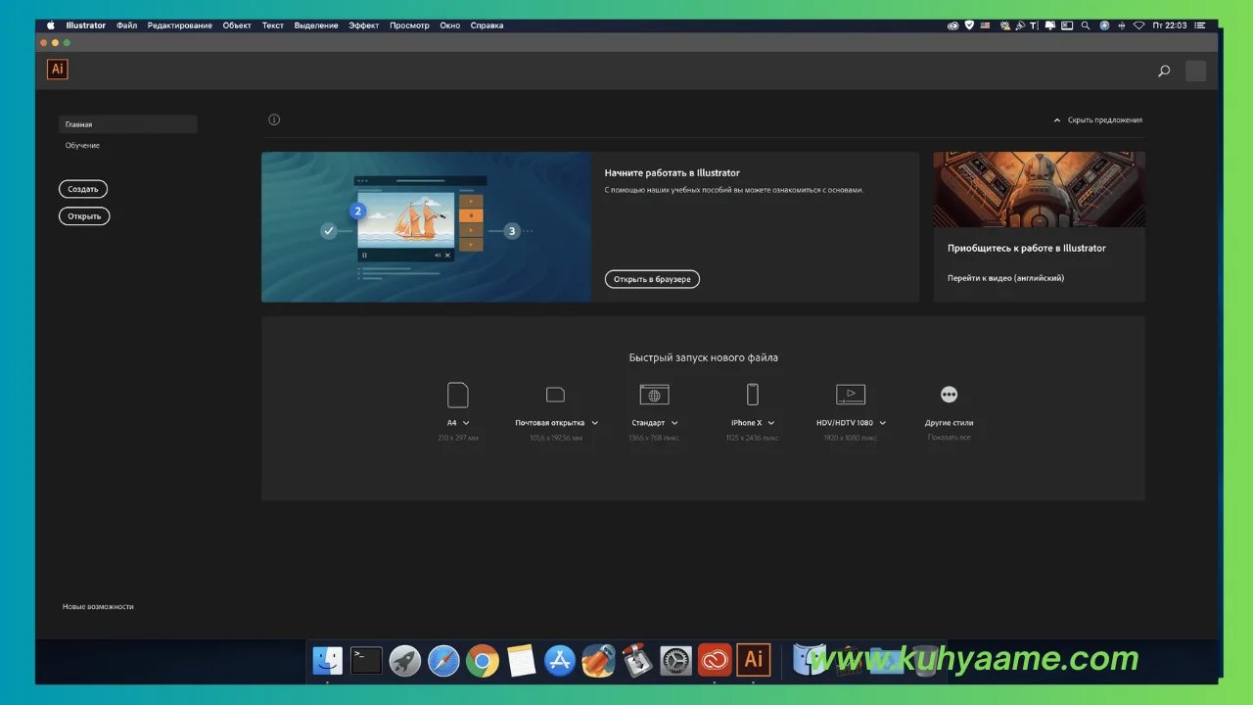This screenshot has width=1253, height=705.
Task: Expand the Стандарт preset dropdown arrow
Action: (674, 423)
